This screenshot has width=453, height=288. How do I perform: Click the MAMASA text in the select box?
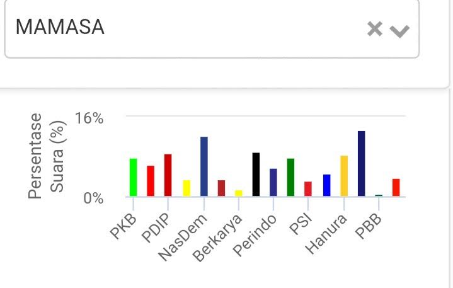(60, 27)
